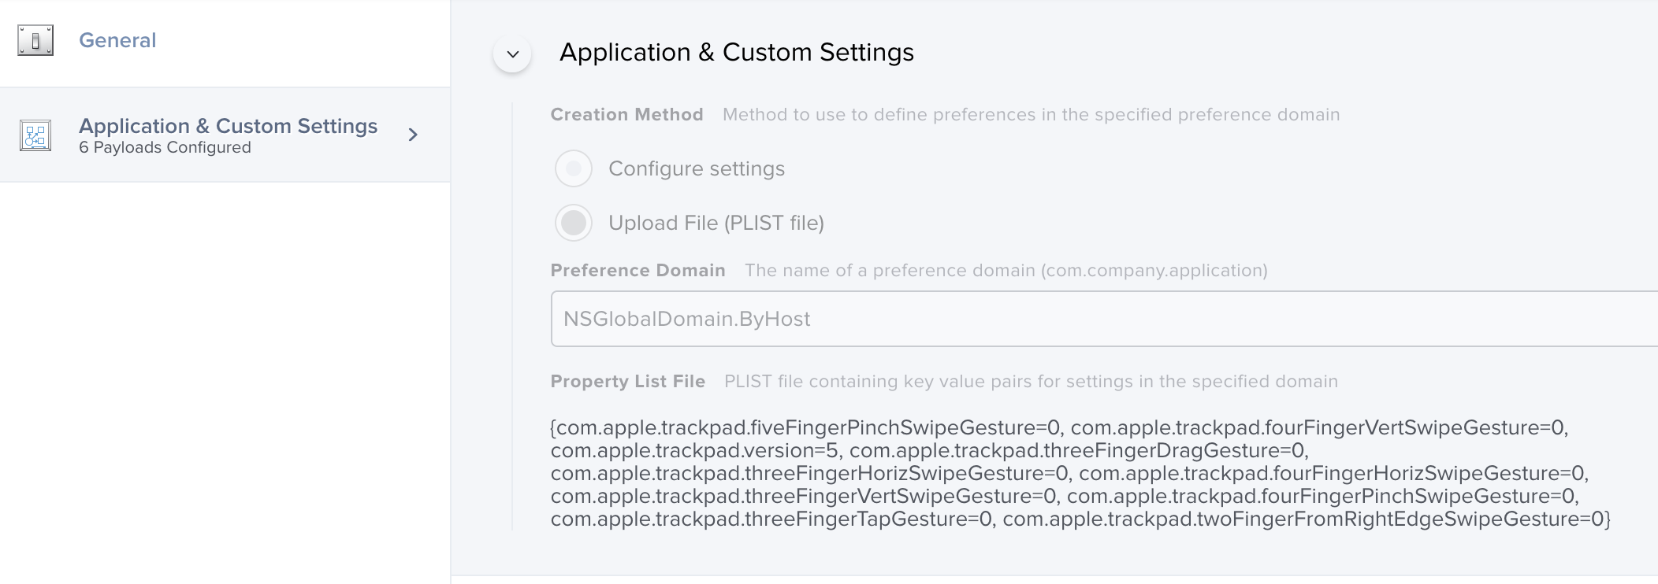Collapse the section using the circular chevron button
The image size is (1658, 584).
pyautogui.click(x=512, y=54)
